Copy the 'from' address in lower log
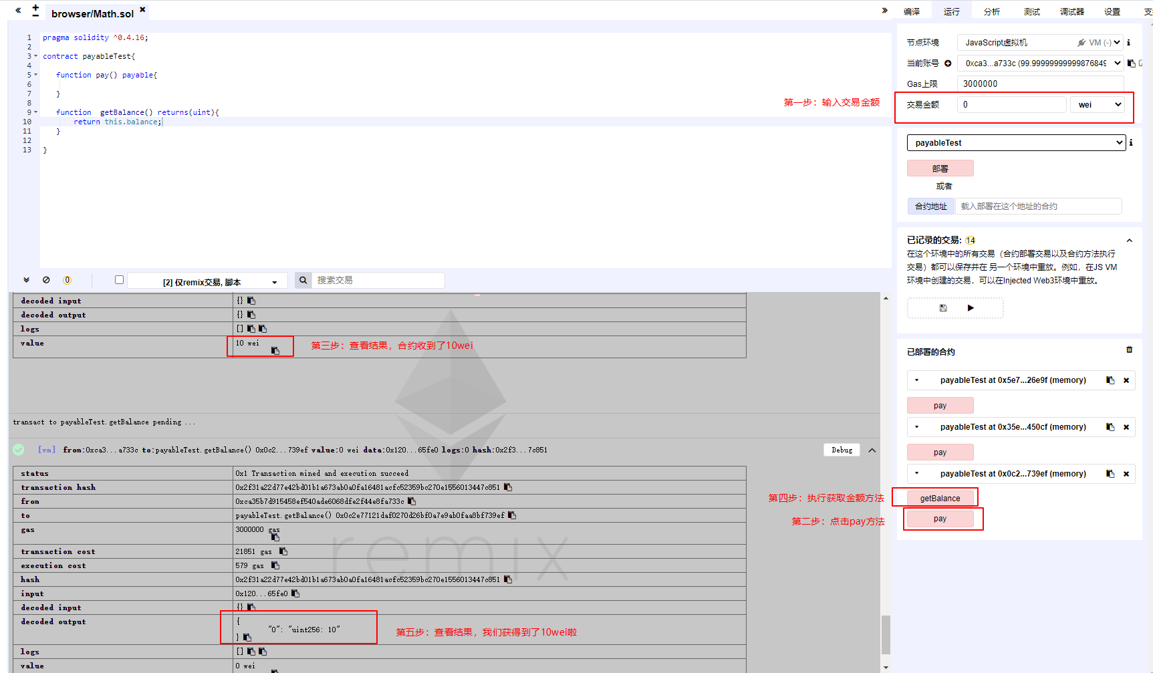Screen dimensions: 1153x673 pos(412,501)
